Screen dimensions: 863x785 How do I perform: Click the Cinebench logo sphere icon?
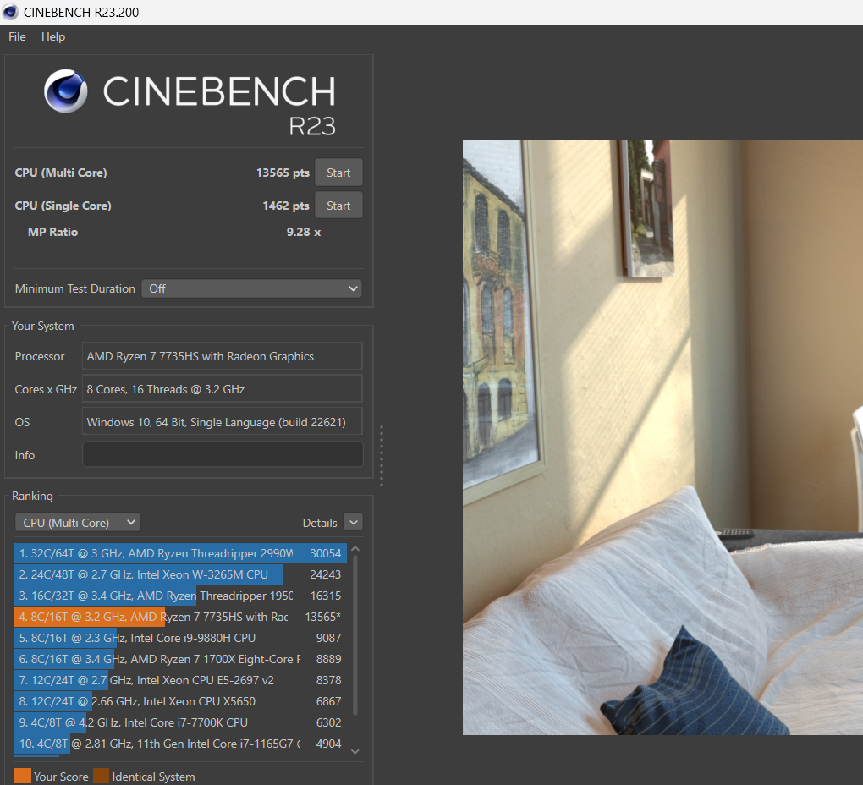point(65,91)
